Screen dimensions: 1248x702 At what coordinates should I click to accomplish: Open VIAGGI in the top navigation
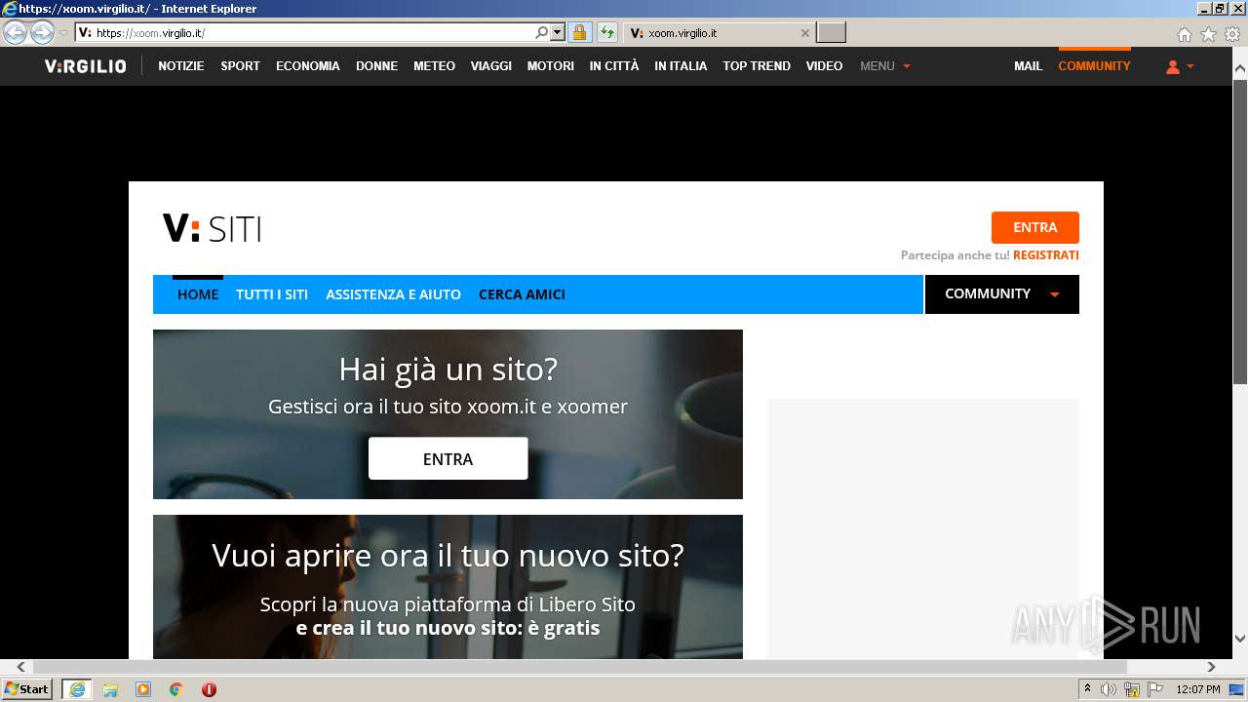(491, 66)
